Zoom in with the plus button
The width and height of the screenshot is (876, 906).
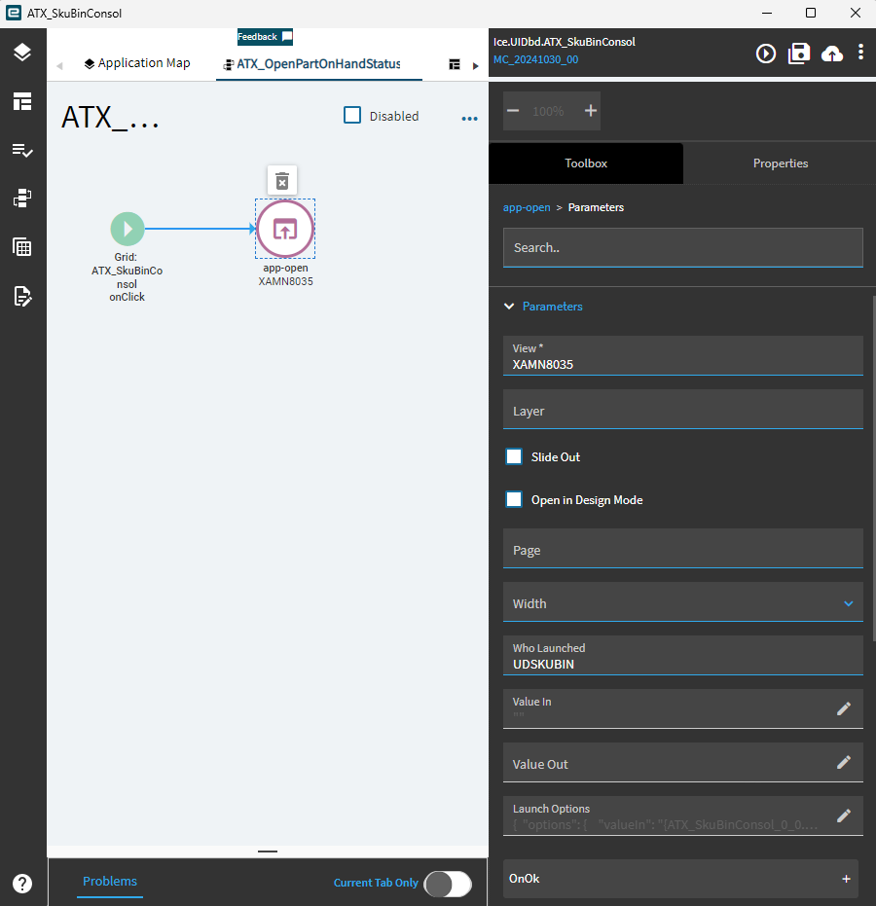(x=590, y=111)
